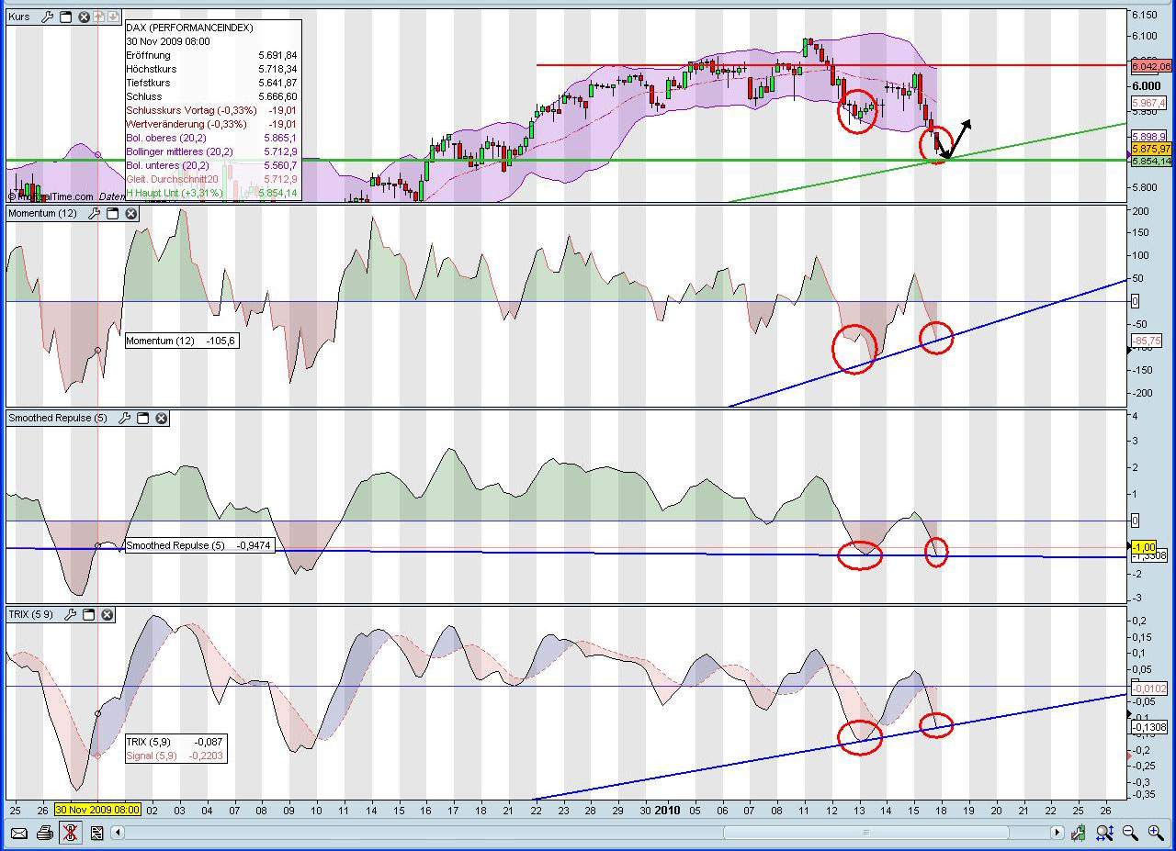This screenshot has height=851, width=1176.
Task: Click the fit-chart zoom magnifier icon
Action: [1103, 833]
